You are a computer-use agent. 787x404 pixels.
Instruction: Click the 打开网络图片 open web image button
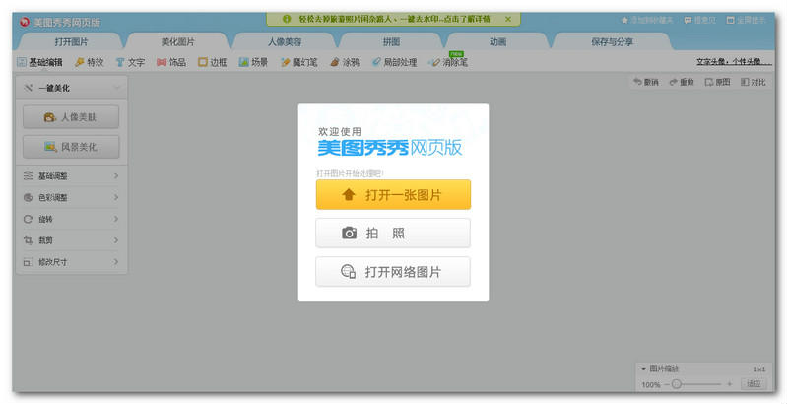pos(393,272)
